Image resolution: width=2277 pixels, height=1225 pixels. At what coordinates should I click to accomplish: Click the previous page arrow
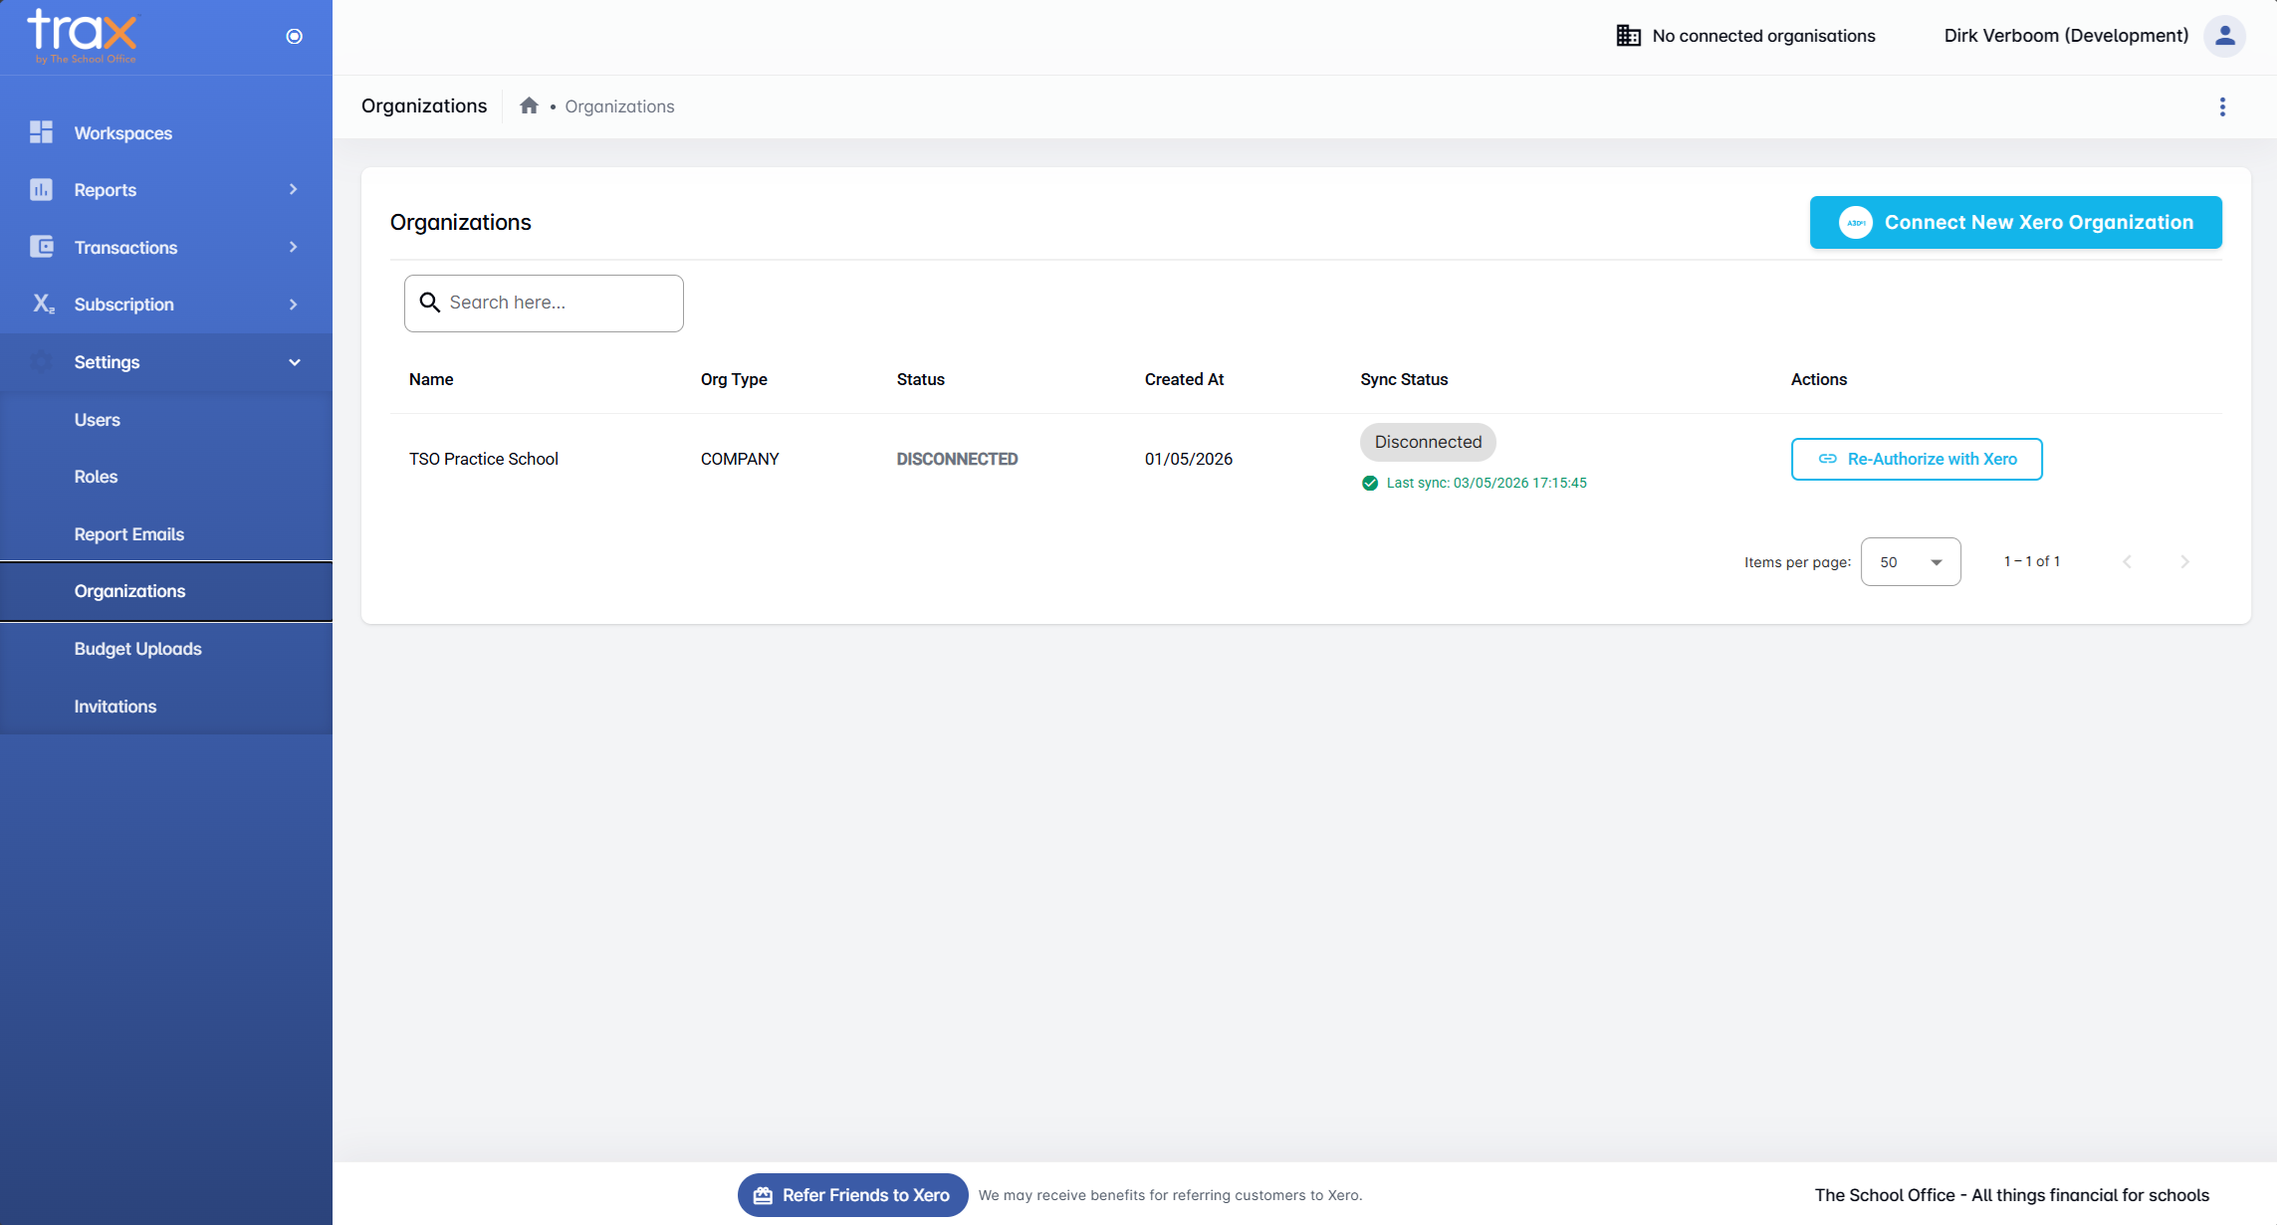coord(2128,562)
